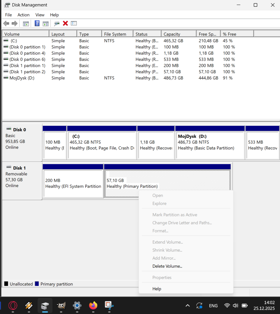280x314 pixels.
Task: Click the ENG language indicator
Action: point(213,306)
